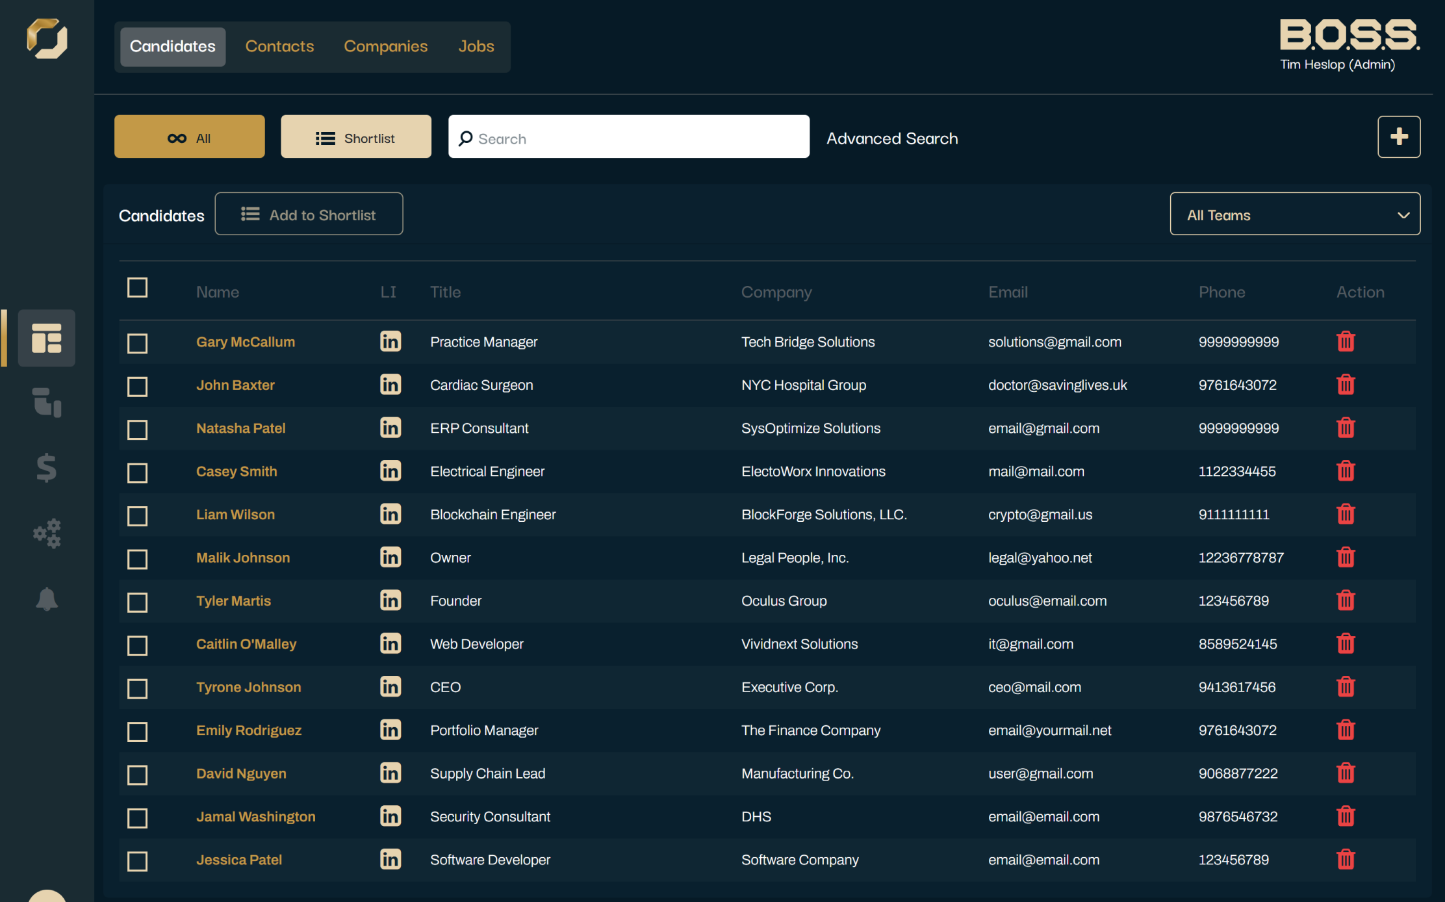Open Liam Wilson's candidate name link
The image size is (1445, 902).
[235, 515]
